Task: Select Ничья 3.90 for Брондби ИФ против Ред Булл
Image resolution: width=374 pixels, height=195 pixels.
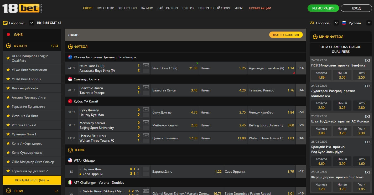Action: (342, 161)
